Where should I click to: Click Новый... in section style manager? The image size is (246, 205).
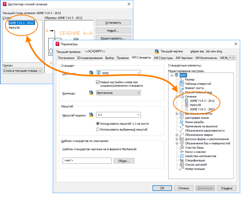point(113,31)
